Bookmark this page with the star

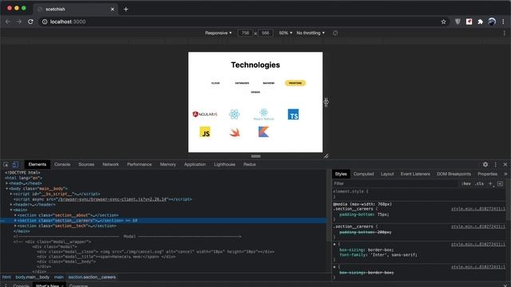[443, 22]
